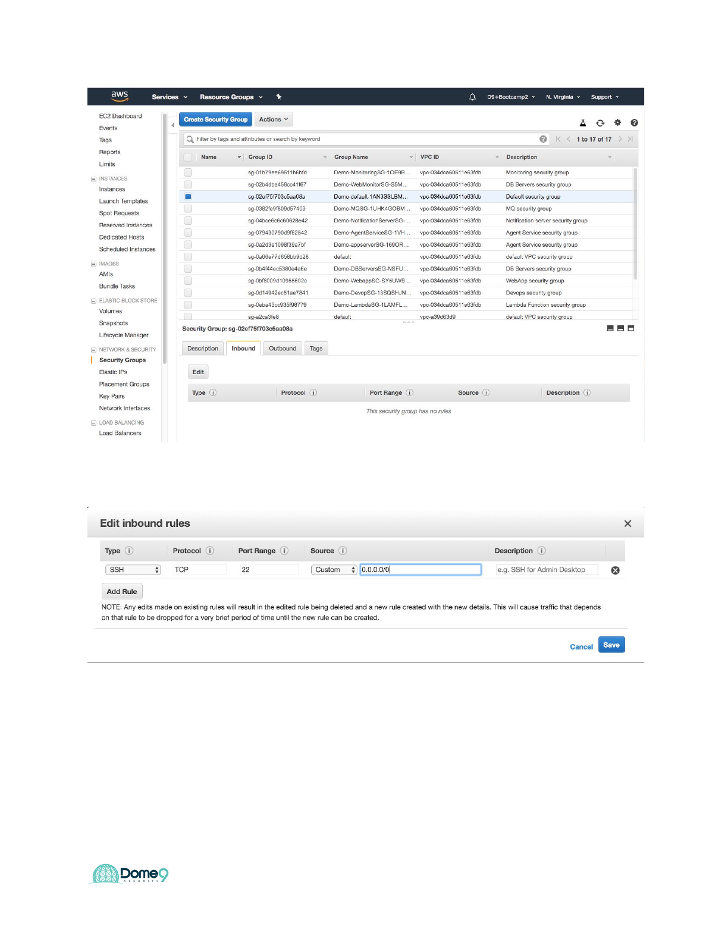
Task: Close the Edit inbound rules dialog
Action: point(627,524)
